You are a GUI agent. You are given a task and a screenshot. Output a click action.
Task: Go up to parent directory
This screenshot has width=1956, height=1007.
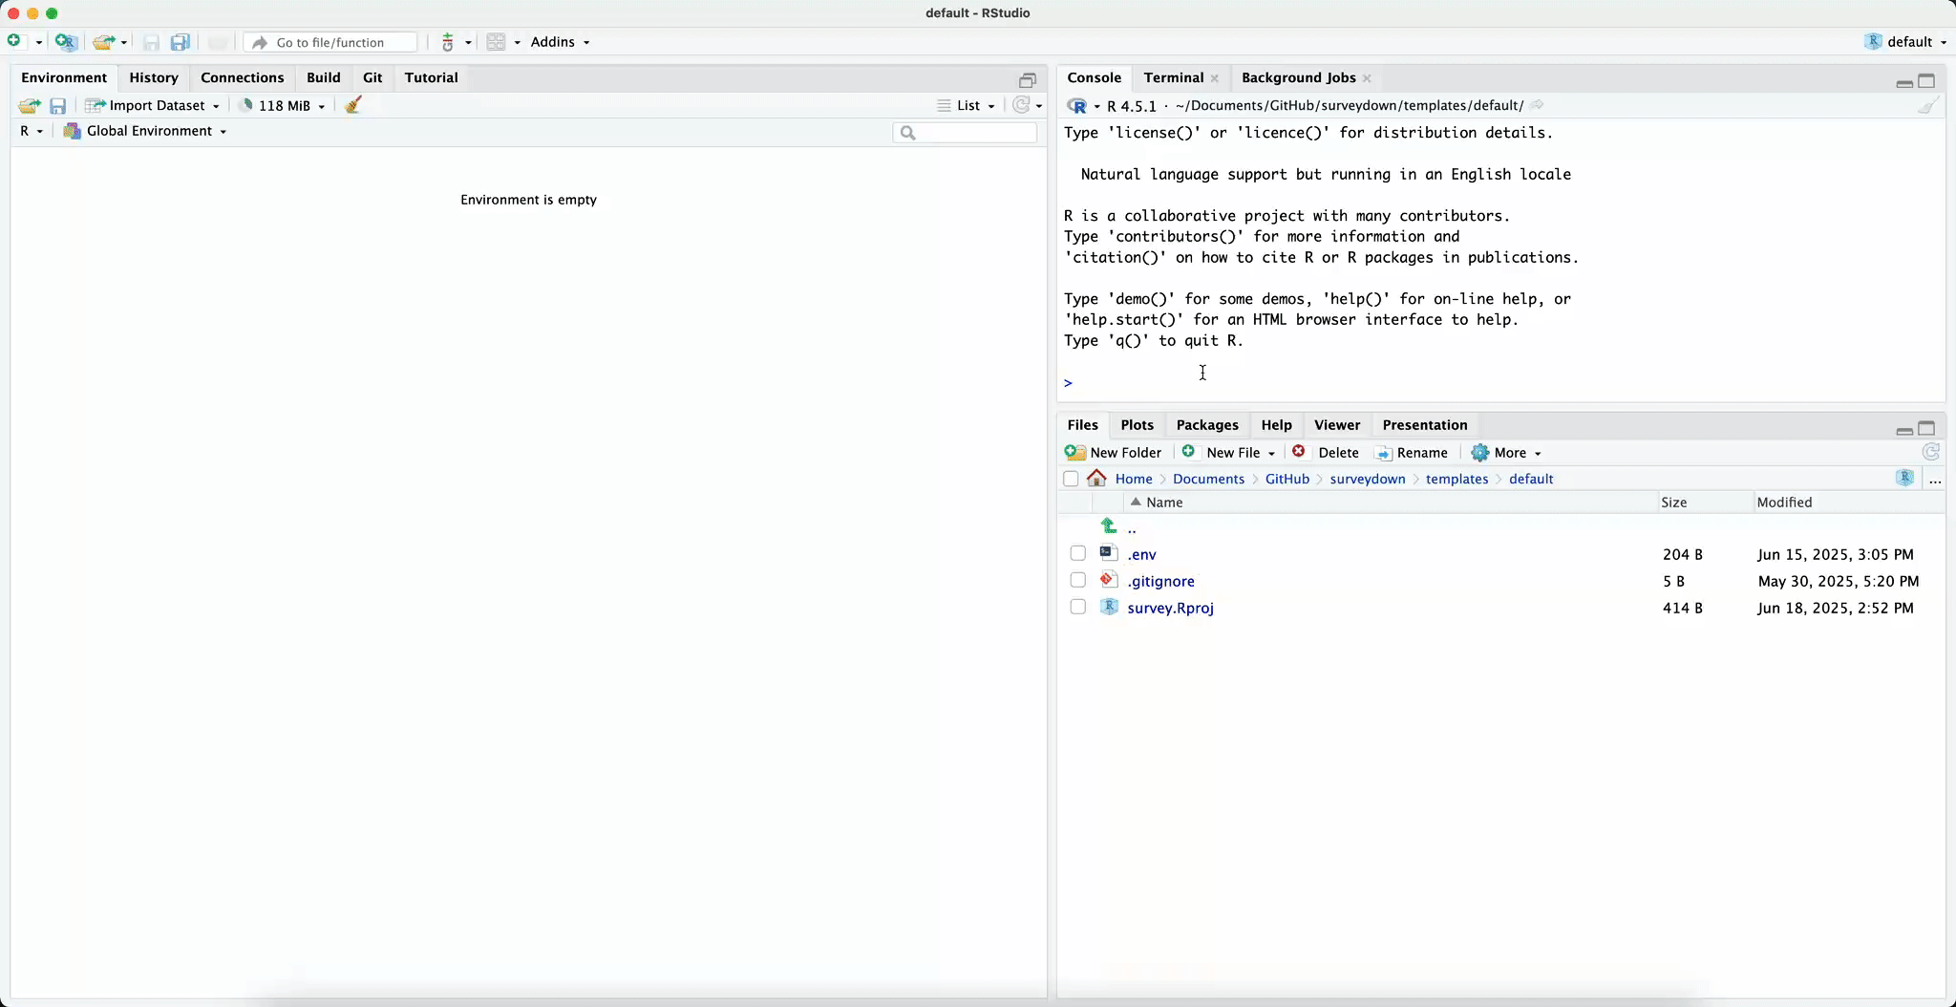1109,526
